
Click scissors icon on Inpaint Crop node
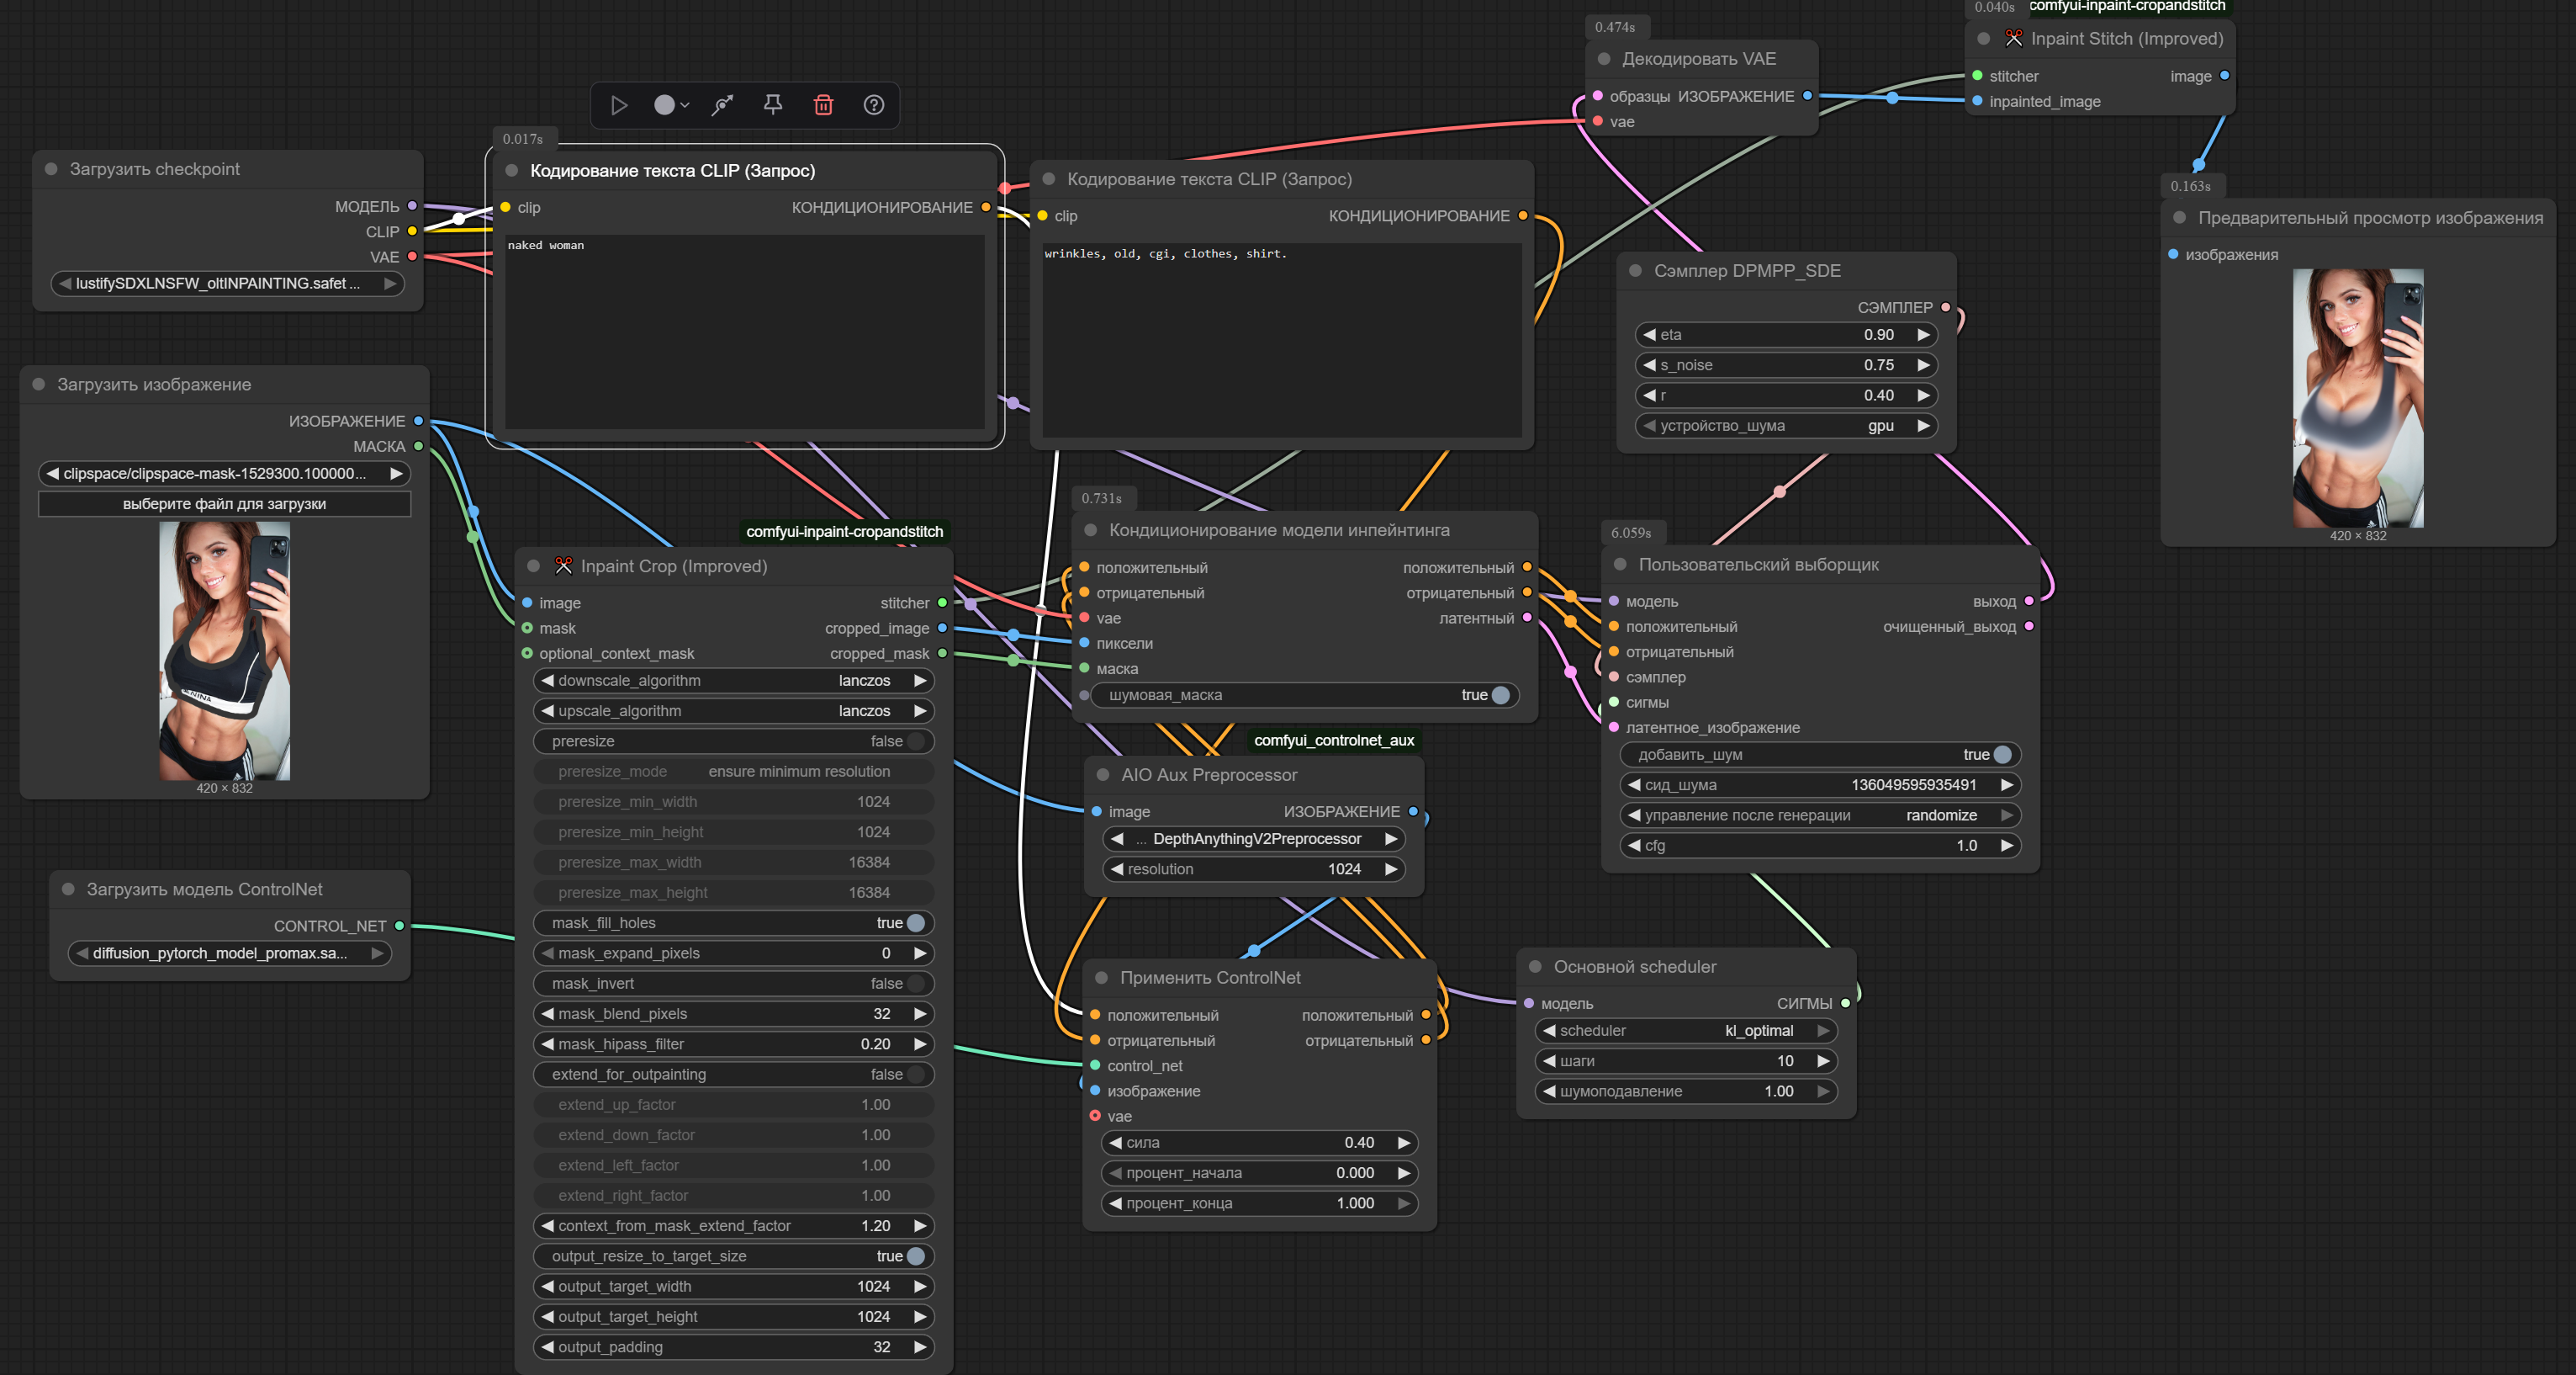pos(563,566)
